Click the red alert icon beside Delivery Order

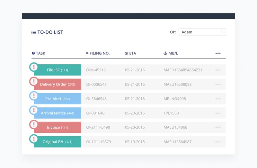[33, 81]
